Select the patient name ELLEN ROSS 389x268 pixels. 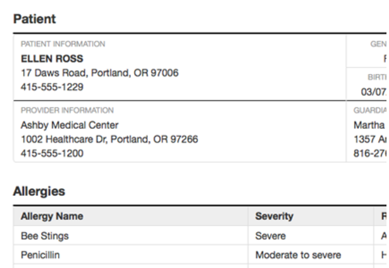(52, 59)
